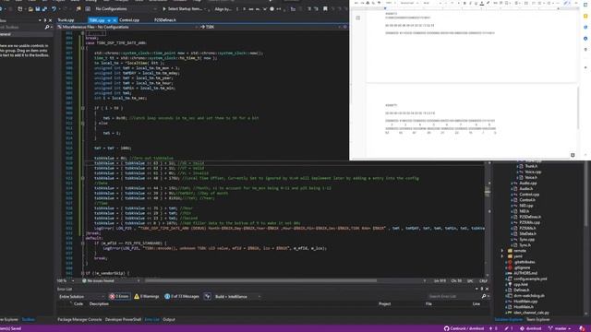This screenshot has width=591, height=332.
Task: Open the Output tab
Action: point(169,320)
